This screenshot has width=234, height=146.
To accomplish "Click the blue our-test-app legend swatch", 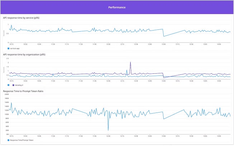I will pos(9,48).
